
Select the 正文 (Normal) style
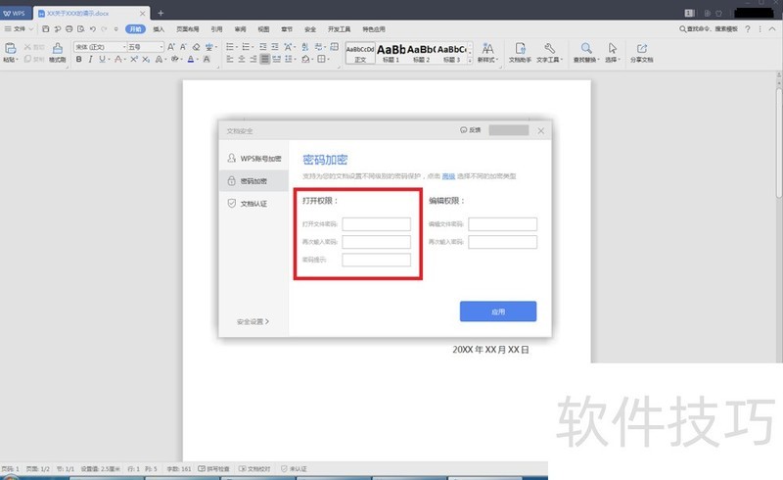(360, 53)
